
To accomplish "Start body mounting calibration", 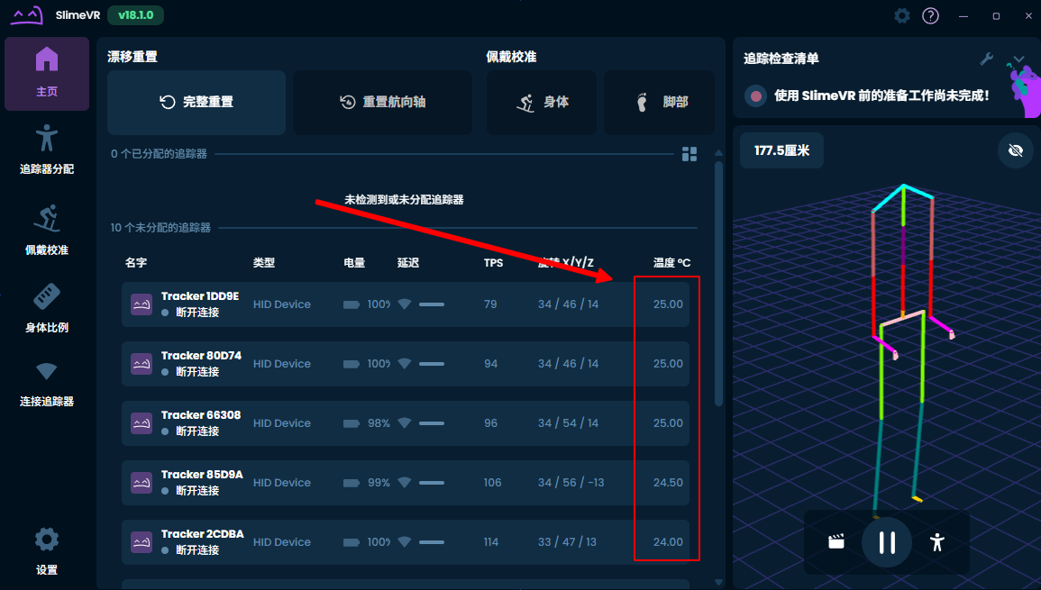I will (x=543, y=103).
